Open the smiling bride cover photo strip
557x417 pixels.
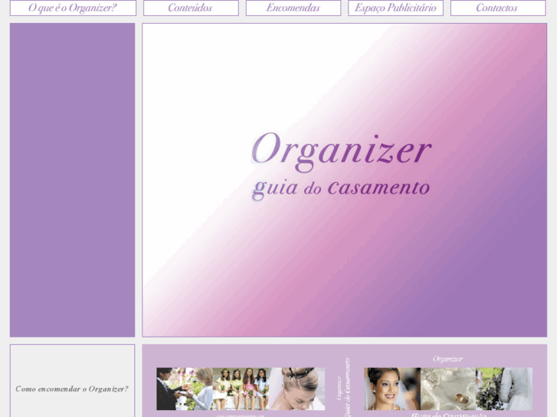pyautogui.click(x=448, y=389)
